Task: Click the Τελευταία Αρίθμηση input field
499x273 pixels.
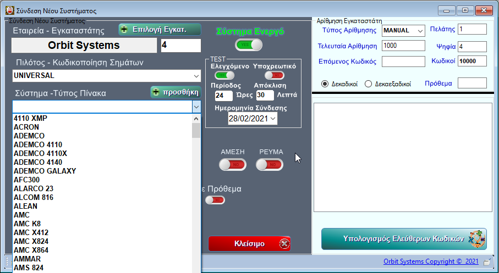Action: [403, 46]
